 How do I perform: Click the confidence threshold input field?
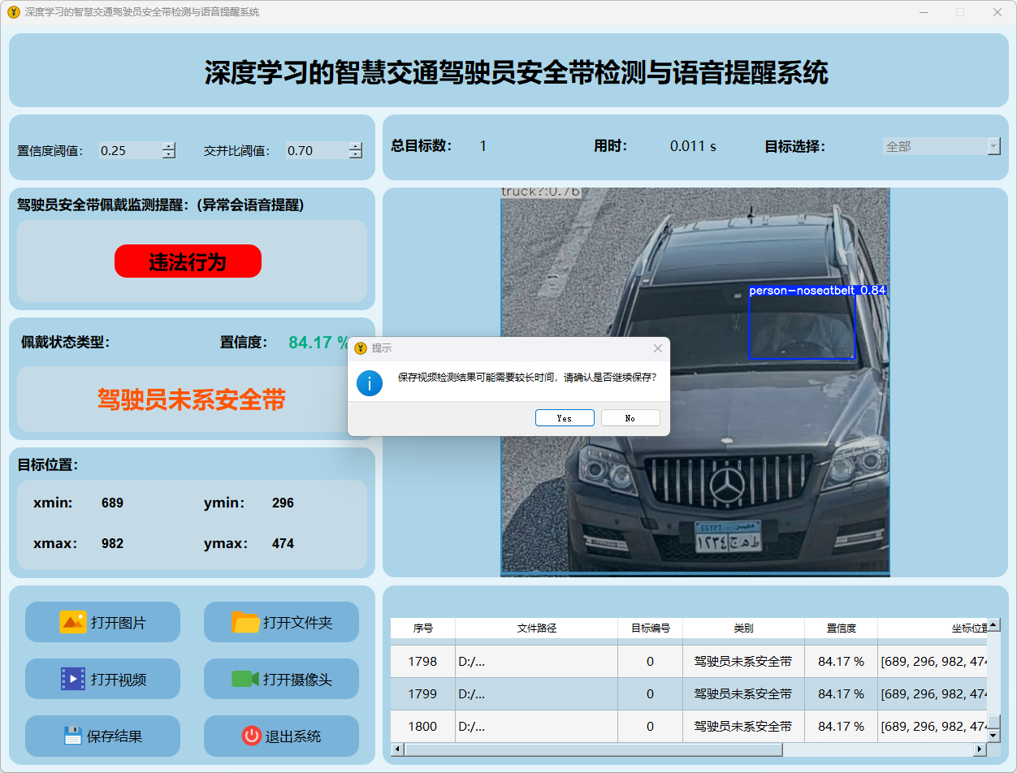(129, 150)
